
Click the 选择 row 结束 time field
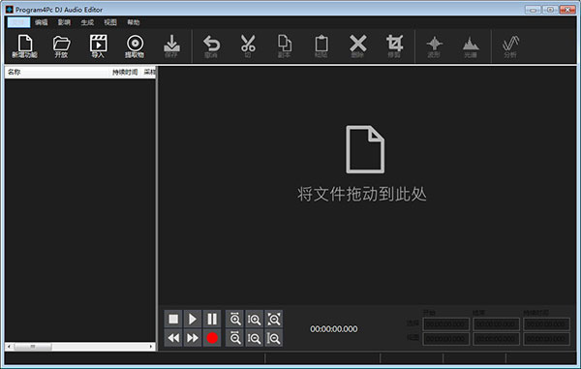coord(496,324)
